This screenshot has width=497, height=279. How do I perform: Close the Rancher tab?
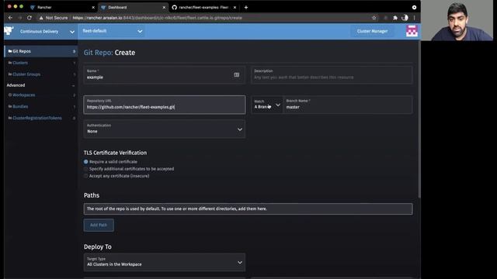click(x=93, y=7)
